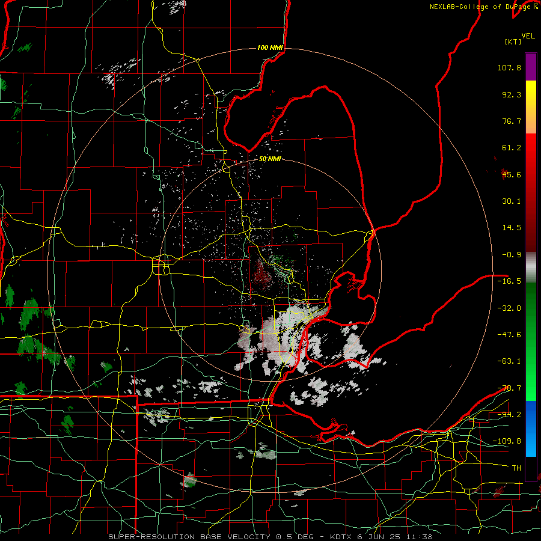Viewport: 541px width, 541px height.
Task: Click the purple segment of velocity color bar
Action: [x=531, y=67]
